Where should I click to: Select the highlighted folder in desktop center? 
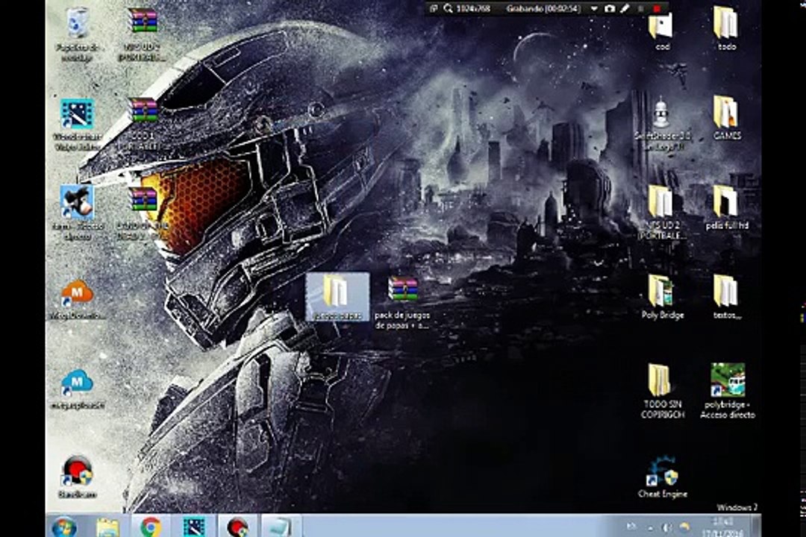pyautogui.click(x=338, y=297)
